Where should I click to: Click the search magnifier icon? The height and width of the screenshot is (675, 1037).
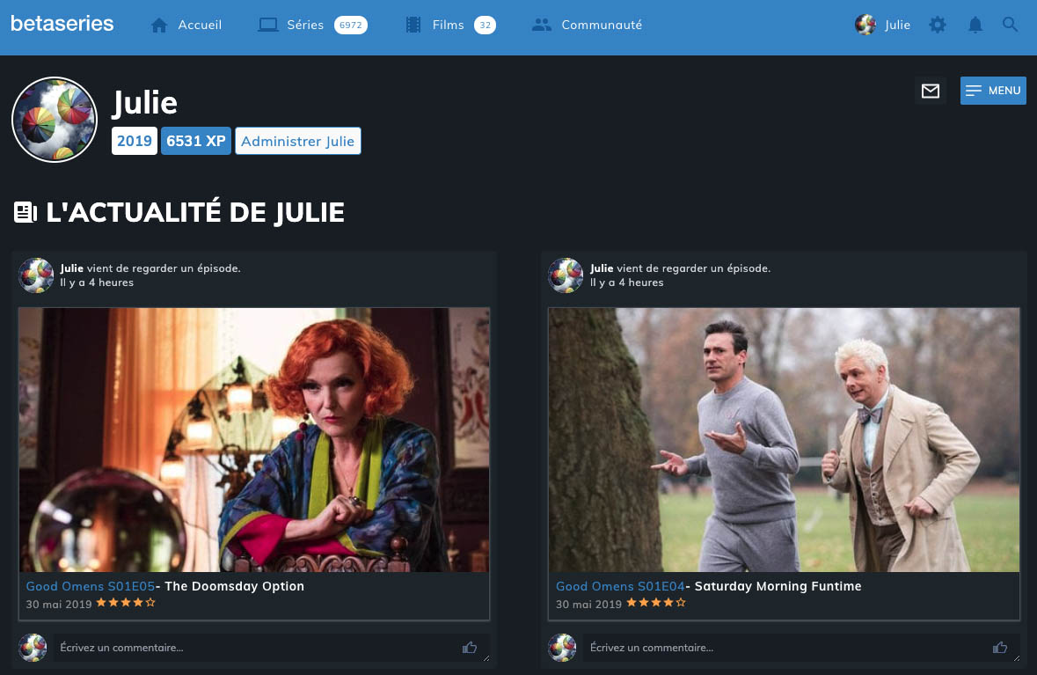pos(1011,26)
